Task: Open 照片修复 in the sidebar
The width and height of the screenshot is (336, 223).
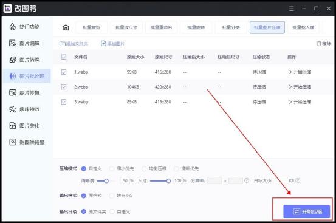Action: click(x=25, y=92)
